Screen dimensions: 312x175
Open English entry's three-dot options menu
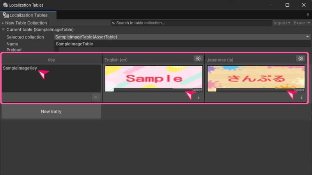point(199,97)
